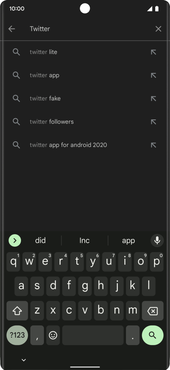
Task: Tap the emoji key on keyboard
Action: [x=53, y=335]
